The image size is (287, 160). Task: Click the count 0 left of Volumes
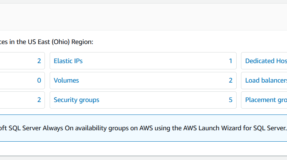pos(39,80)
